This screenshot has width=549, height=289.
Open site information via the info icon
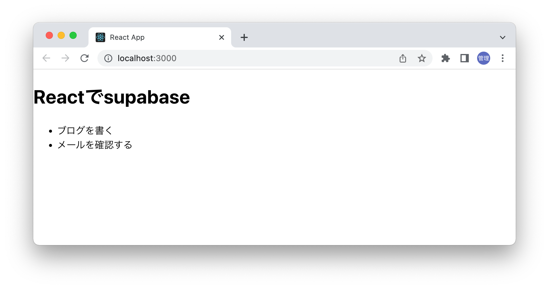tap(108, 58)
